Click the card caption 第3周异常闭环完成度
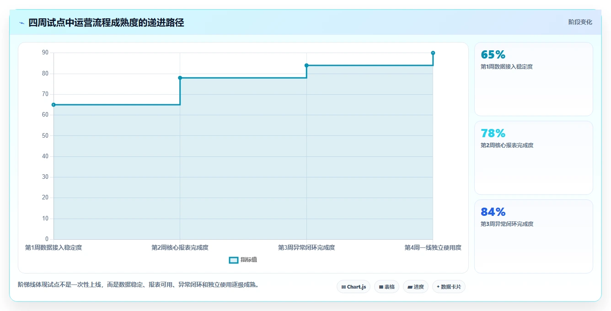Viewport: 611px width, 311px height. pyautogui.click(x=507, y=224)
